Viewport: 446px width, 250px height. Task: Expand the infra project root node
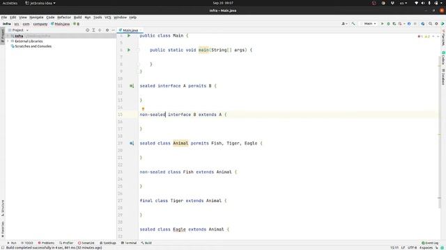point(8,36)
